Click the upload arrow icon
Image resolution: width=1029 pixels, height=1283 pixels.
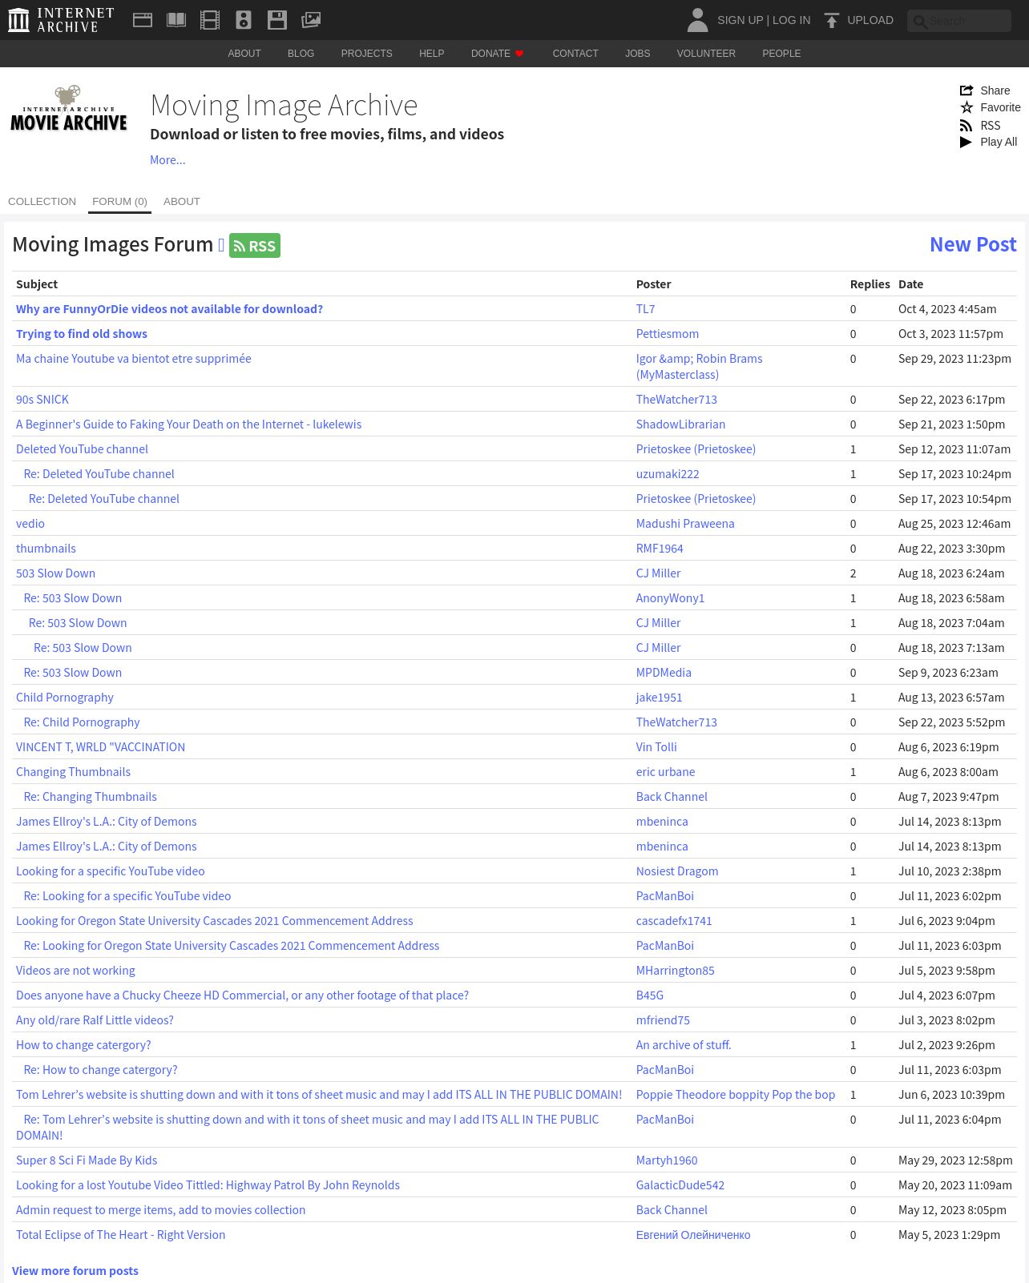[832, 20]
